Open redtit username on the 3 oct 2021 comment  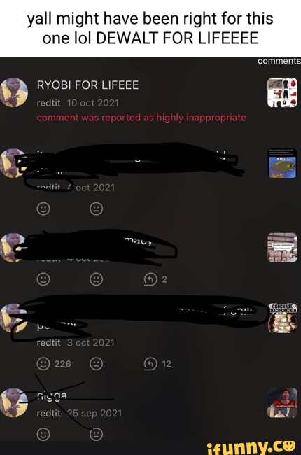49,343
